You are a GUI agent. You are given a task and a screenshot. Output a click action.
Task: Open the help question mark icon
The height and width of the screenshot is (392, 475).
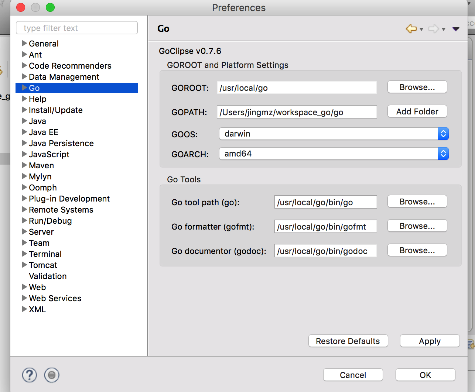(x=30, y=375)
